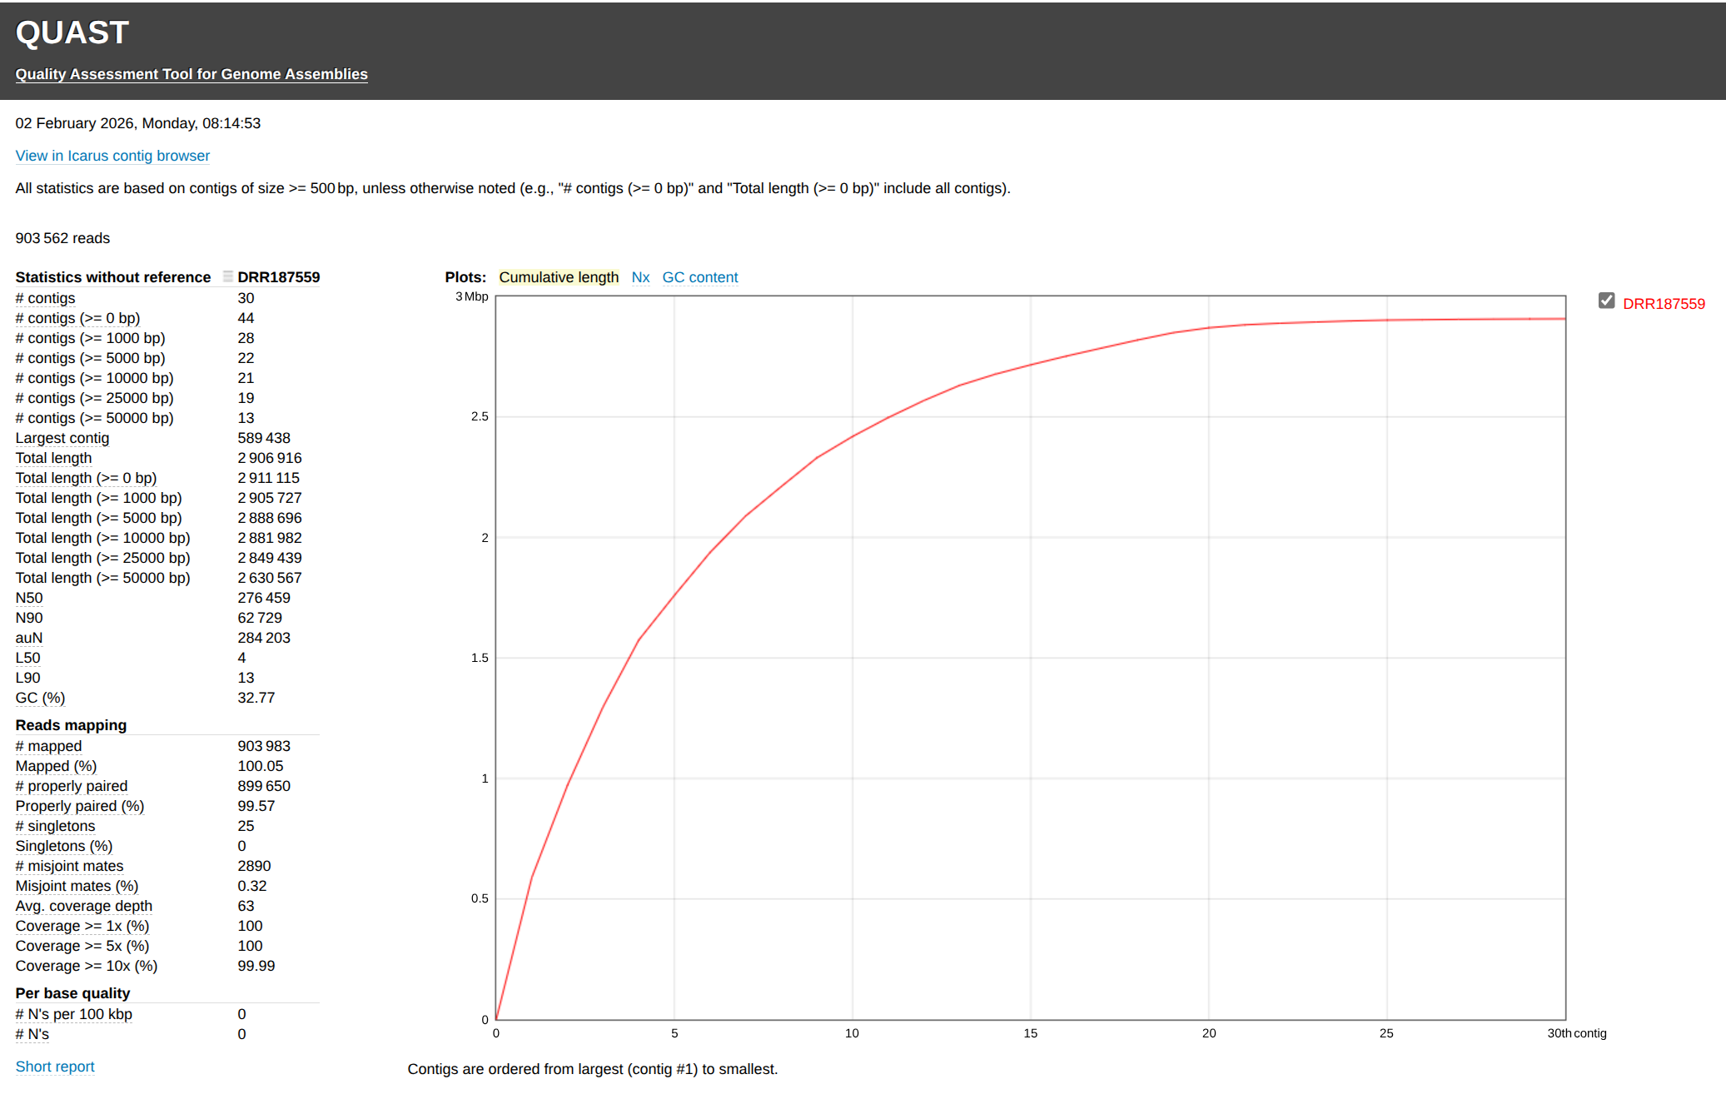Select the Cumulative length plot tab
The image size is (1726, 1114).
(559, 277)
